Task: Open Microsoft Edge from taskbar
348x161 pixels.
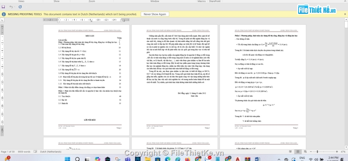Action: pos(167,159)
